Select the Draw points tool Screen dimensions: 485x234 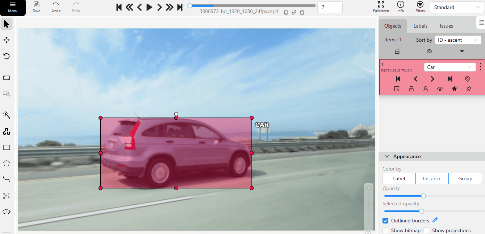[x=7, y=196]
